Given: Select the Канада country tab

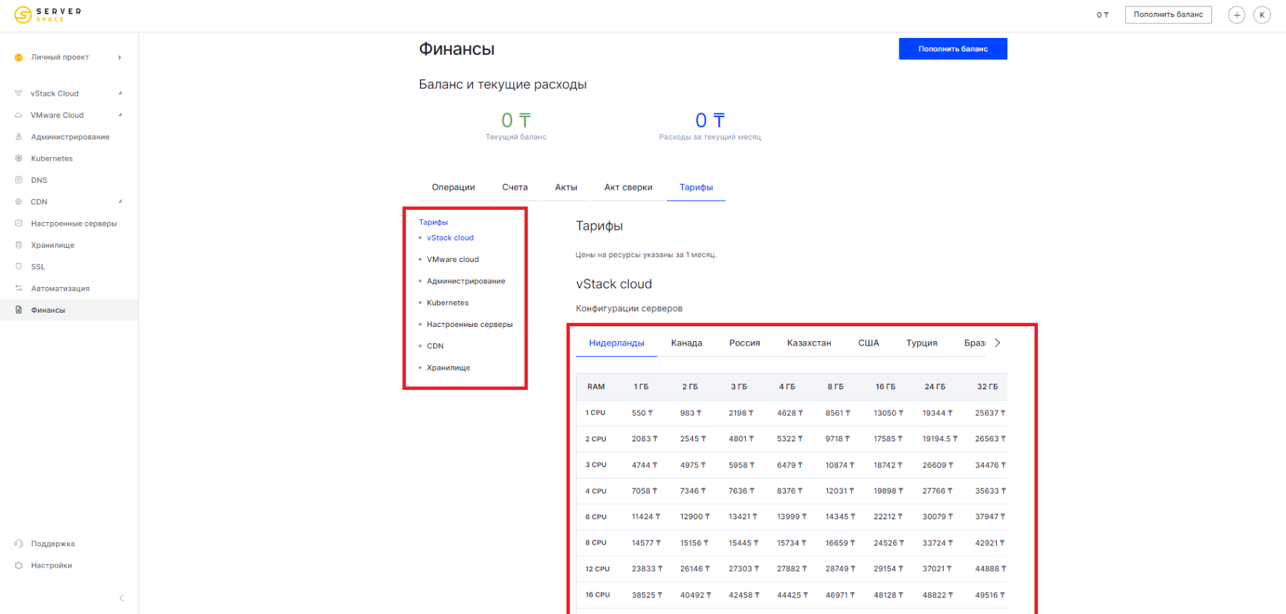Looking at the screenshot, I should click(687, 343).
